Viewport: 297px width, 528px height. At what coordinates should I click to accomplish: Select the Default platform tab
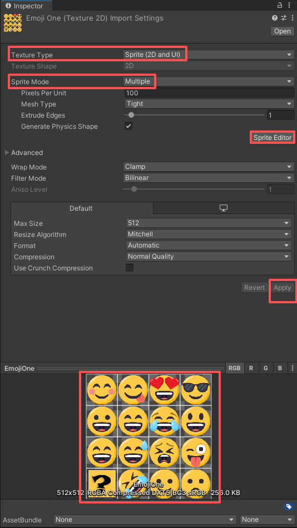tap(81, 209)
